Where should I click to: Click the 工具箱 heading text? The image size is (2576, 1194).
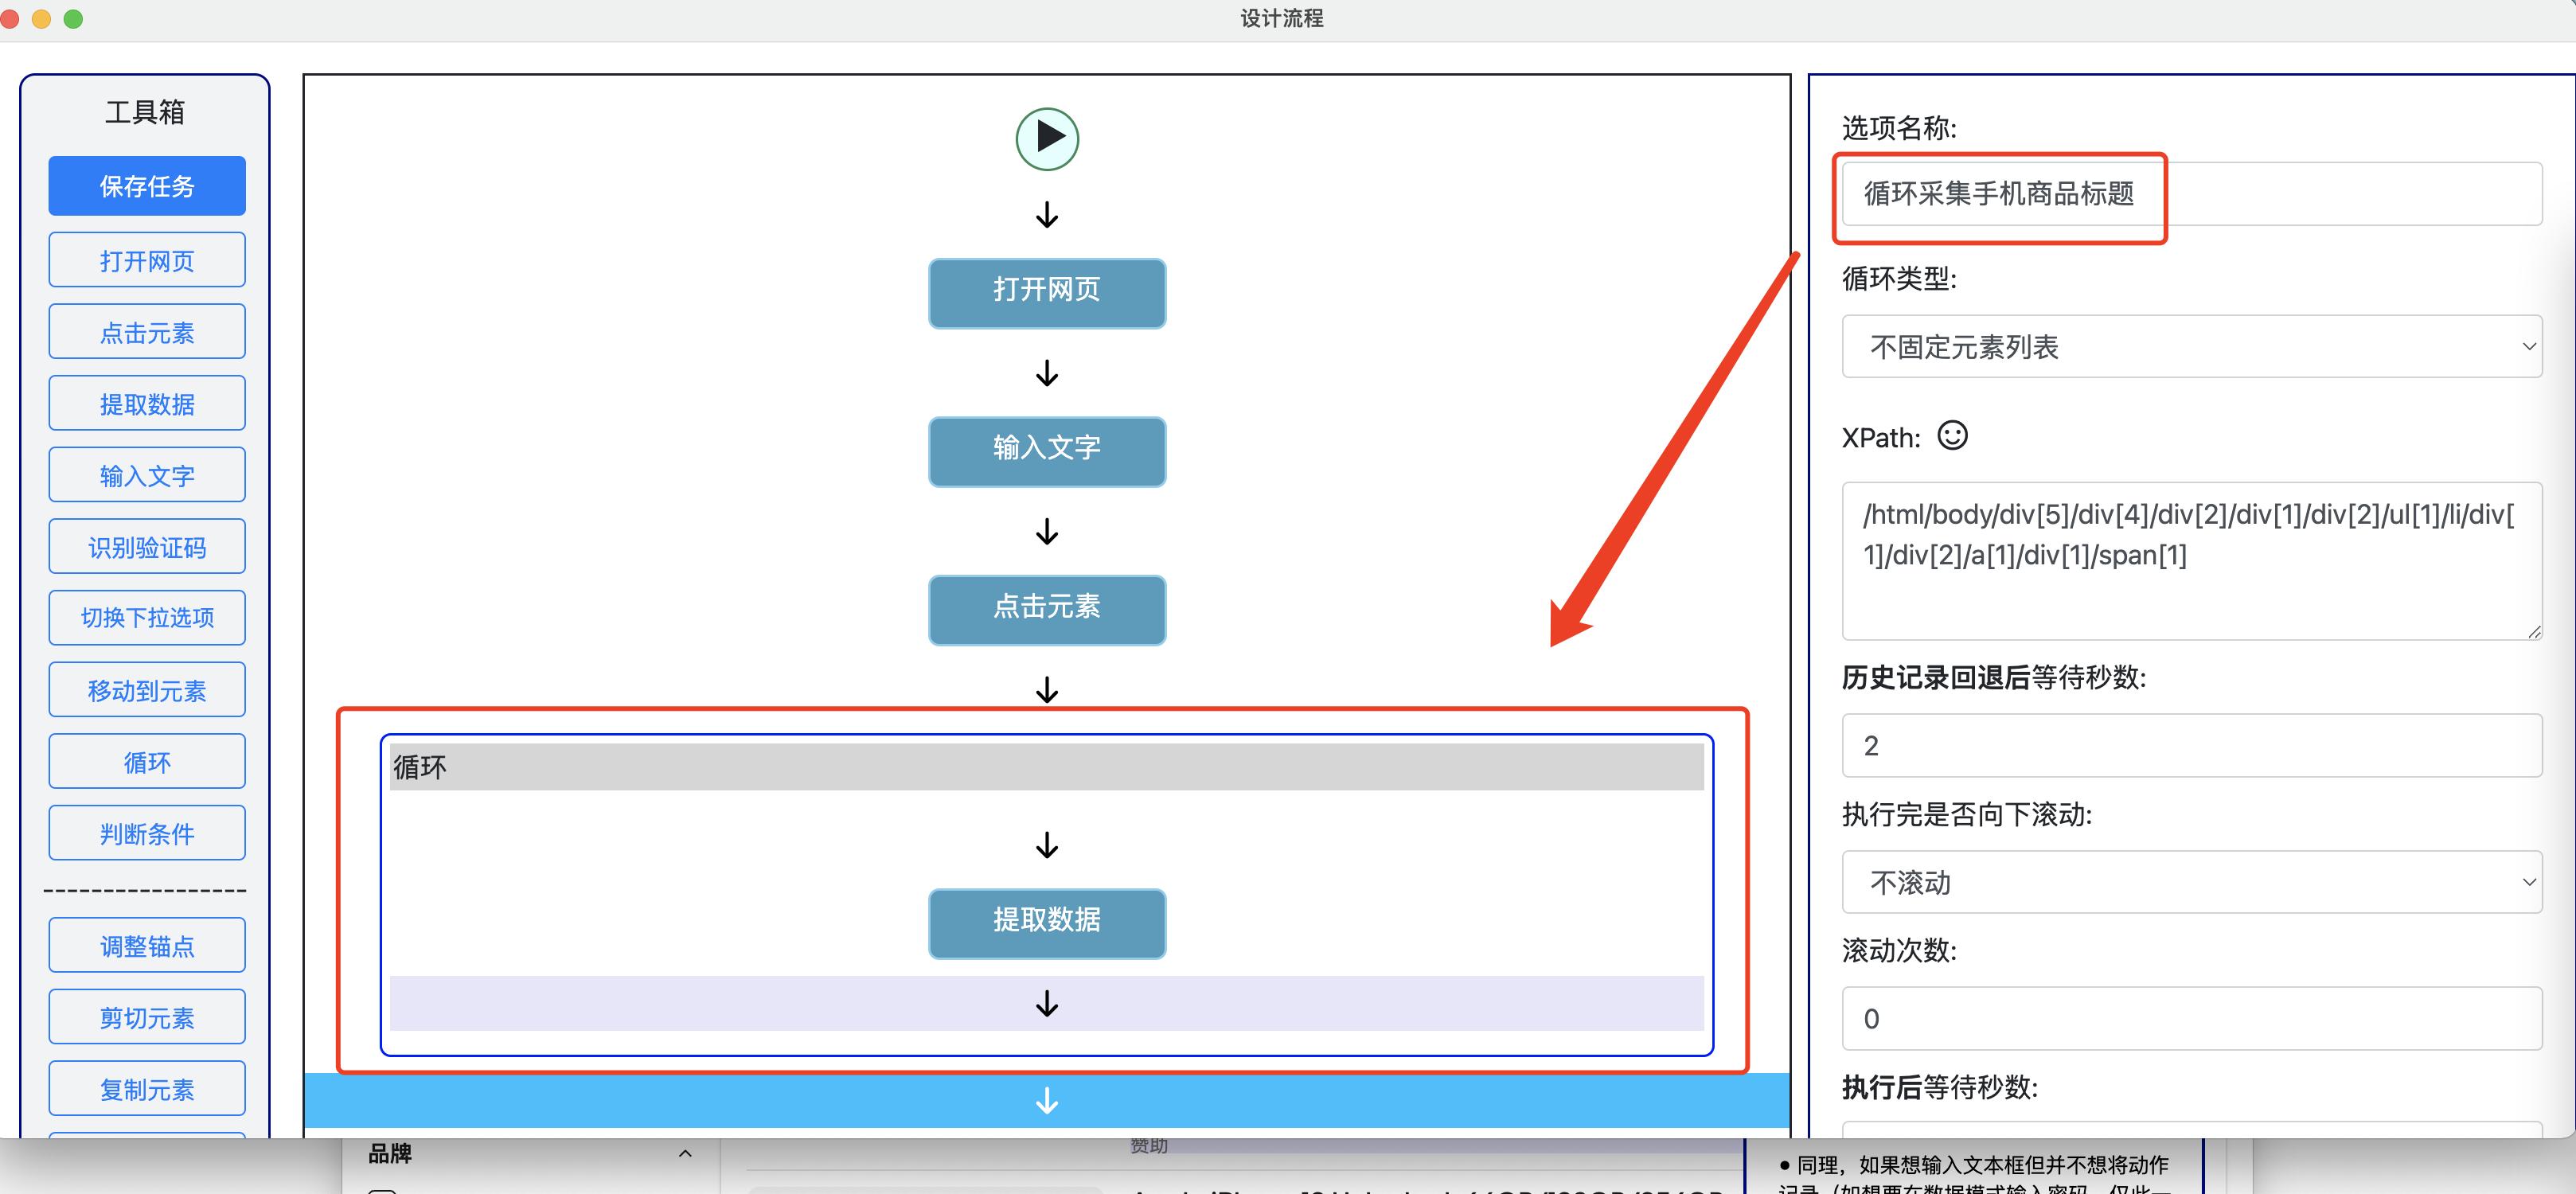point(145,112)
